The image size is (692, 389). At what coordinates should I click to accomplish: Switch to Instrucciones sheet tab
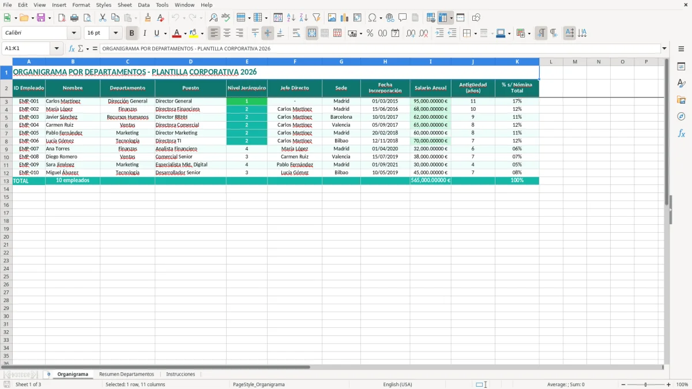click(180, 374)
